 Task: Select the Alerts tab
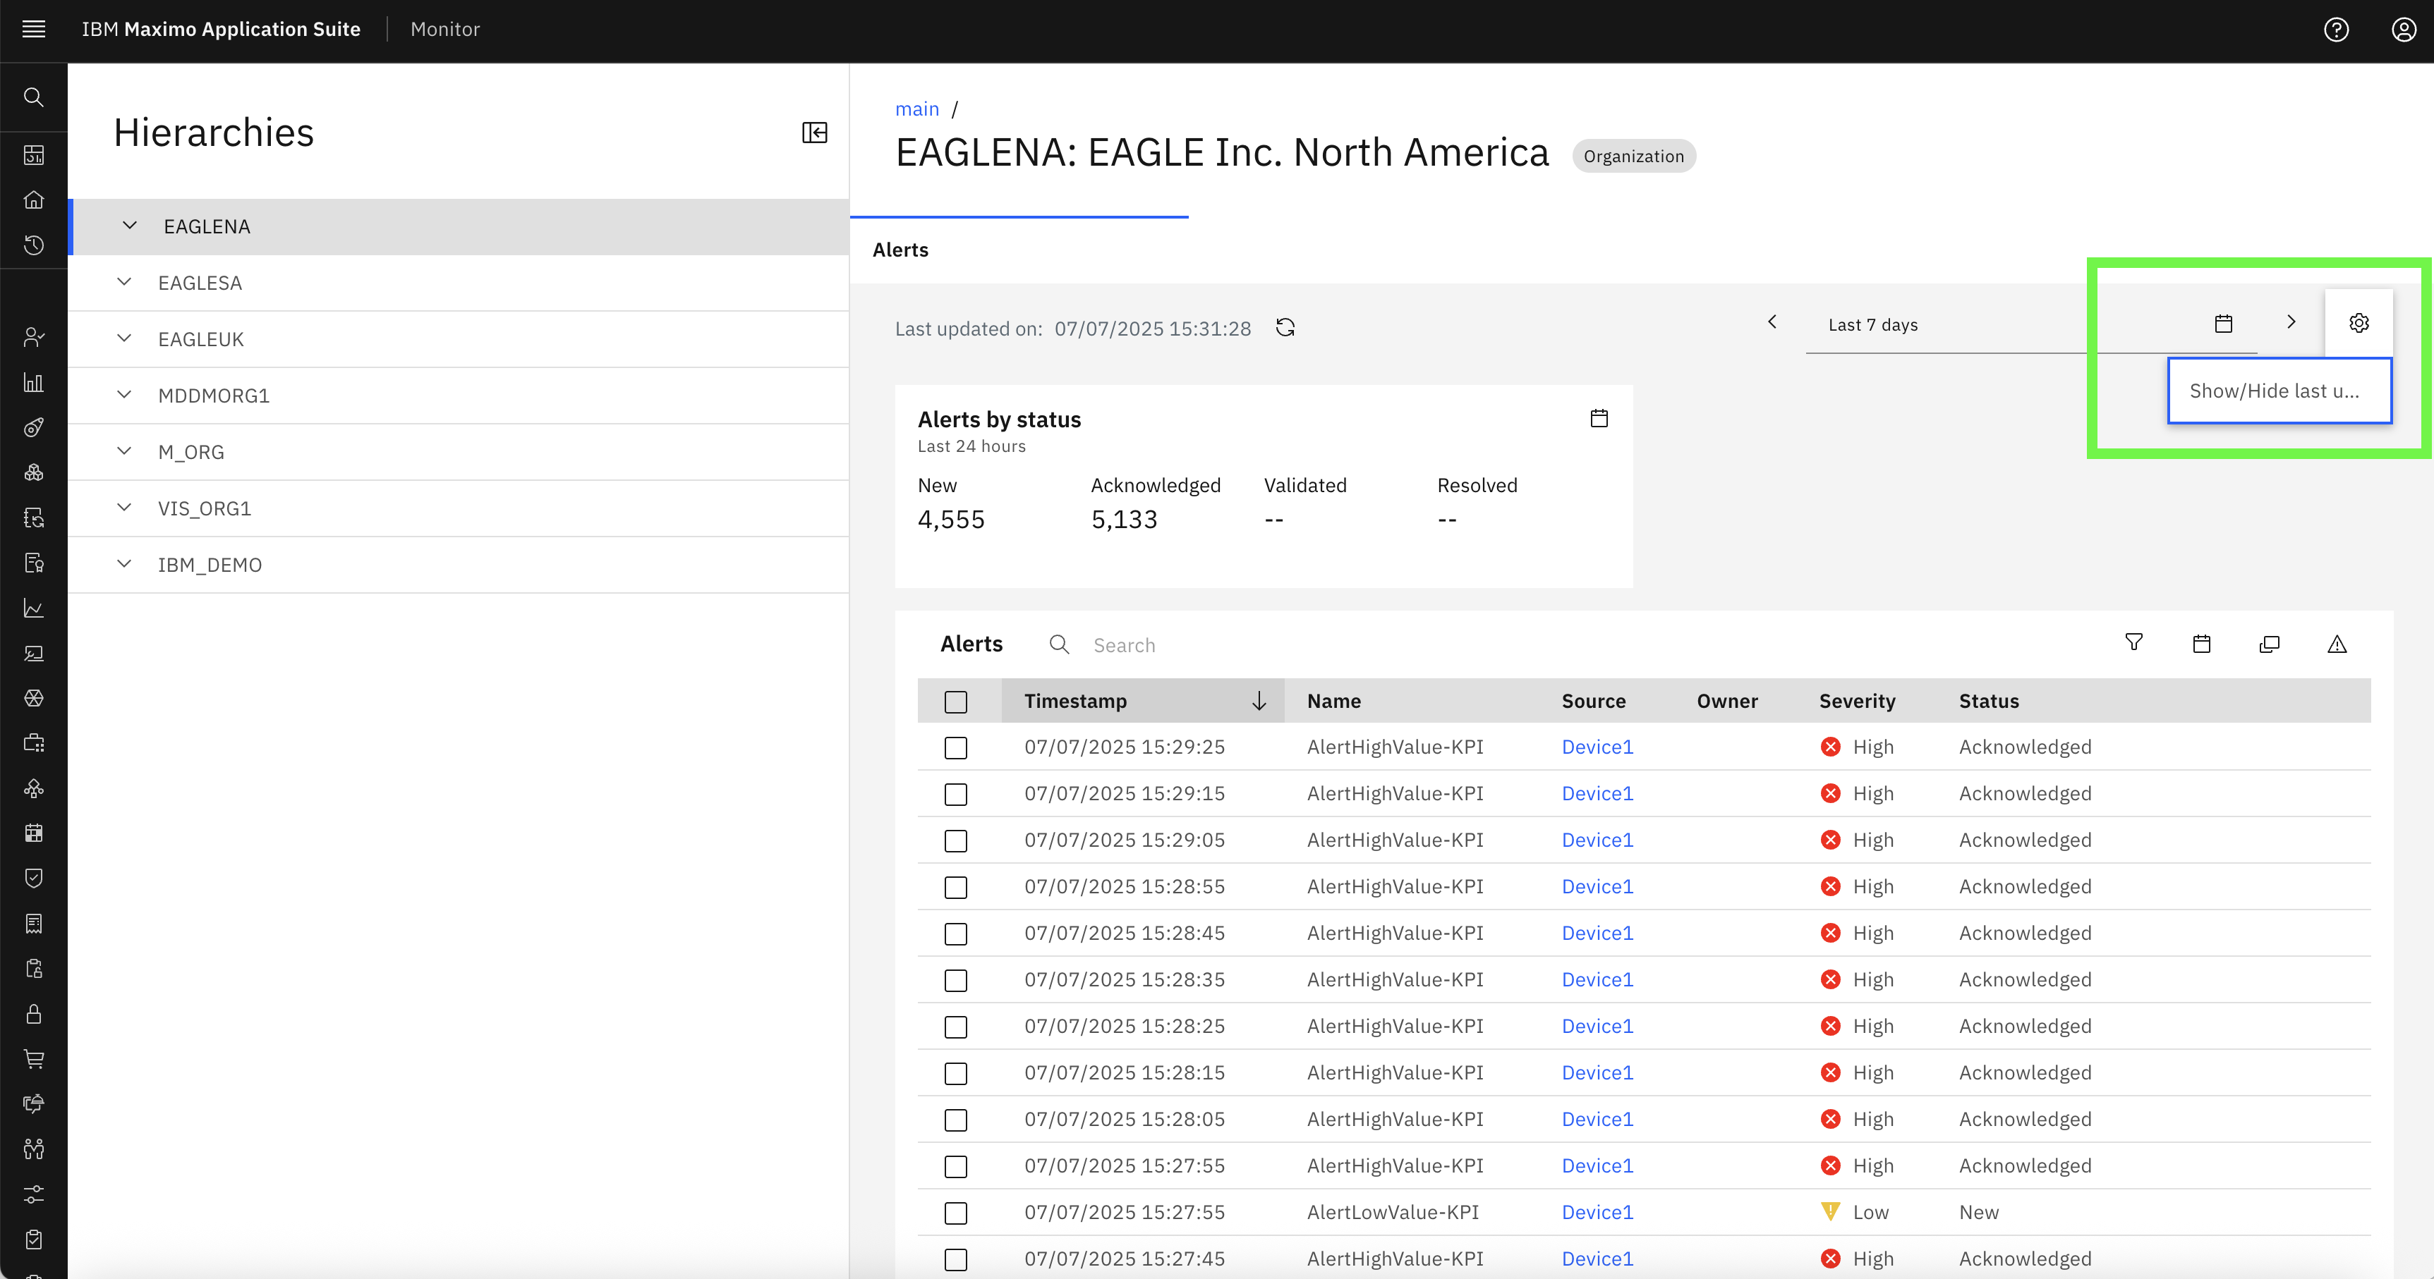click(900, 250)
